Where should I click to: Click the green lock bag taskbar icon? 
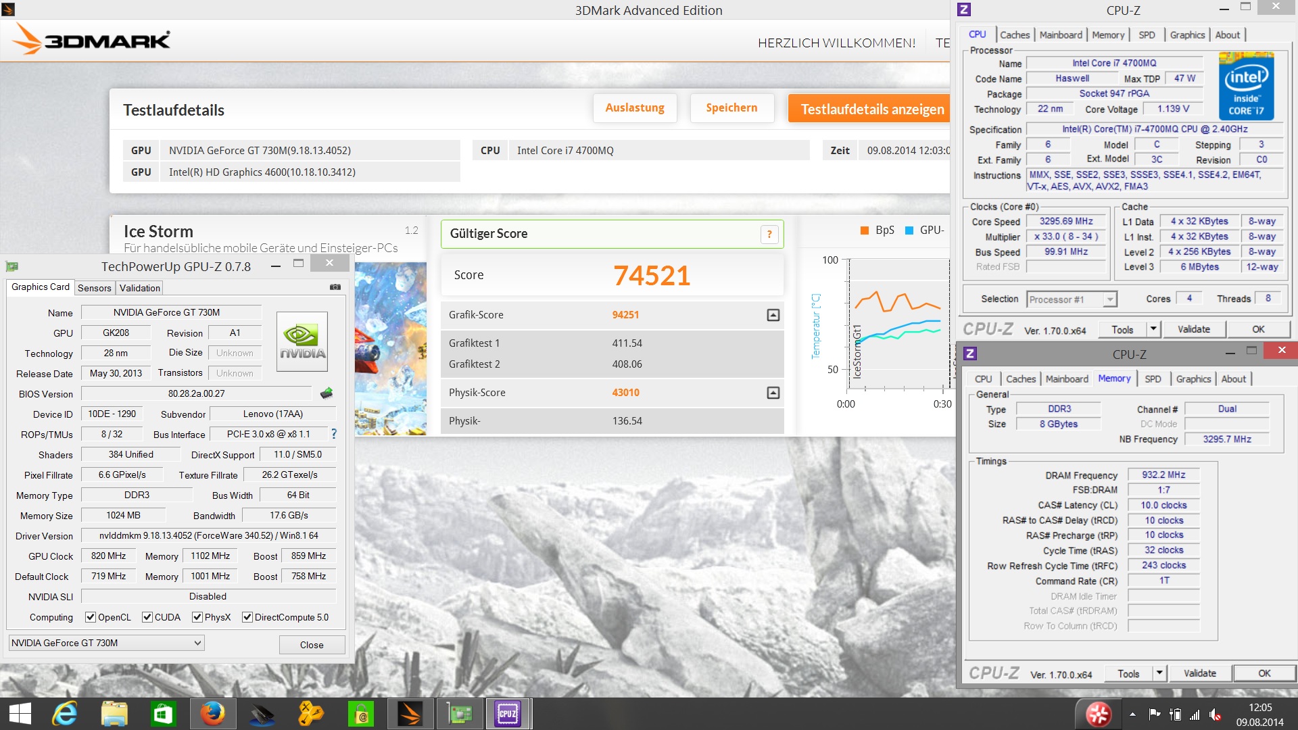coord(360,714)
